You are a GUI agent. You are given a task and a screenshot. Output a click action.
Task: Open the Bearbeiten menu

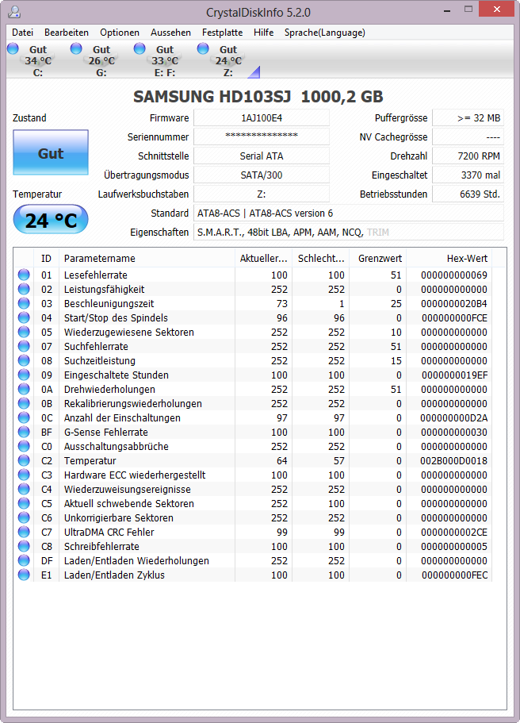tap(67, 33)
